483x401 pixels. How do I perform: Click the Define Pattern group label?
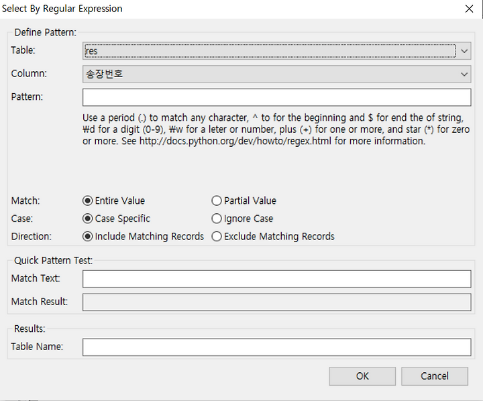pos(46,32)
